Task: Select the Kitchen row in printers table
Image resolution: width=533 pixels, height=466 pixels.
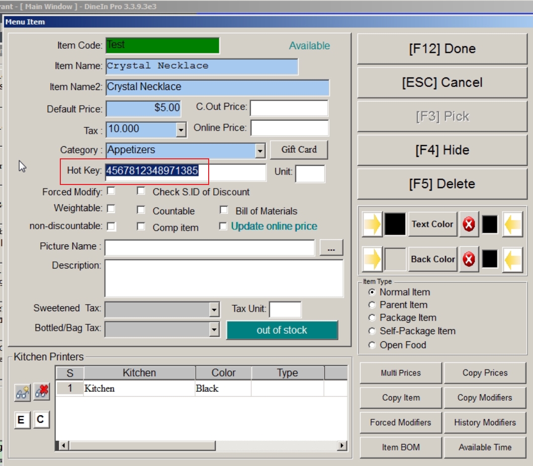Action: [202, 388]
